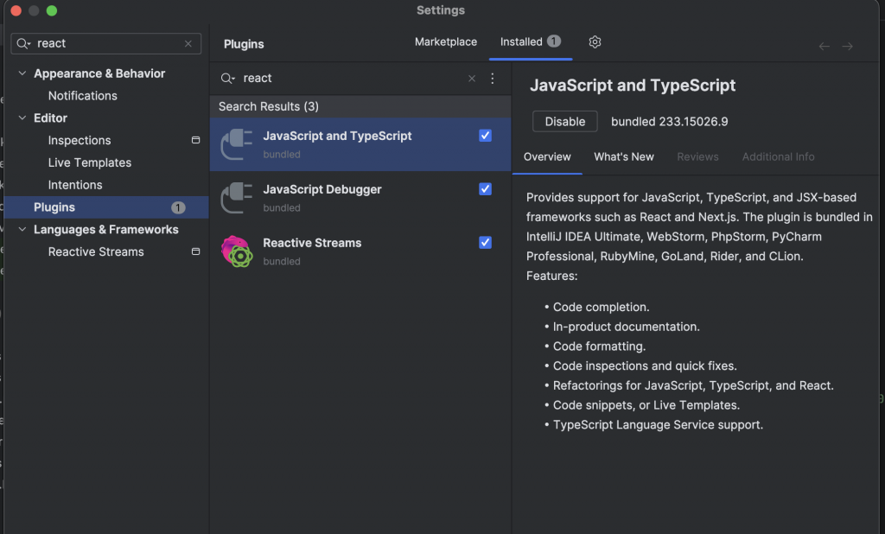The image size is (885, 534).
Task: Select Notifications in settings tree
Action: (83, 96)
